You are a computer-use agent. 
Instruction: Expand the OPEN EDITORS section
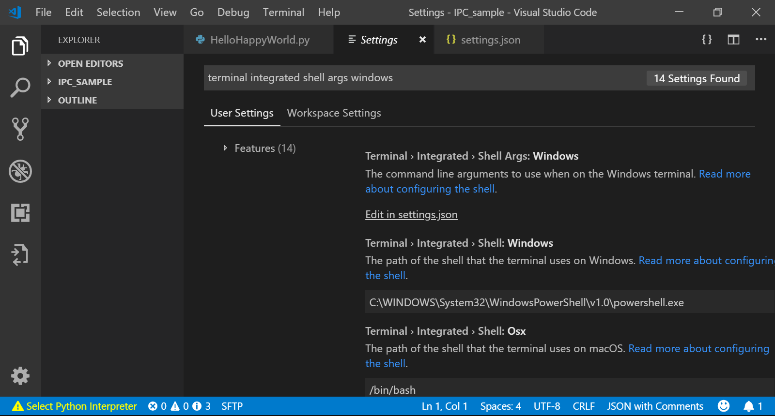[x=90, y=63]
